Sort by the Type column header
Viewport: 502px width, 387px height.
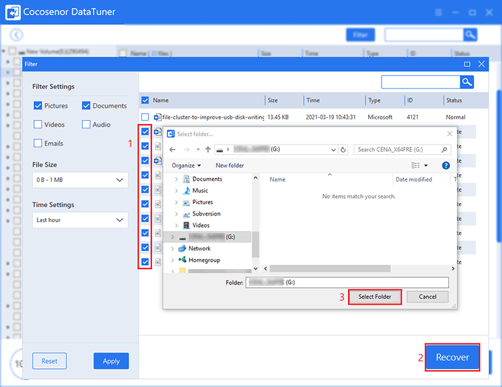(374, 100)
